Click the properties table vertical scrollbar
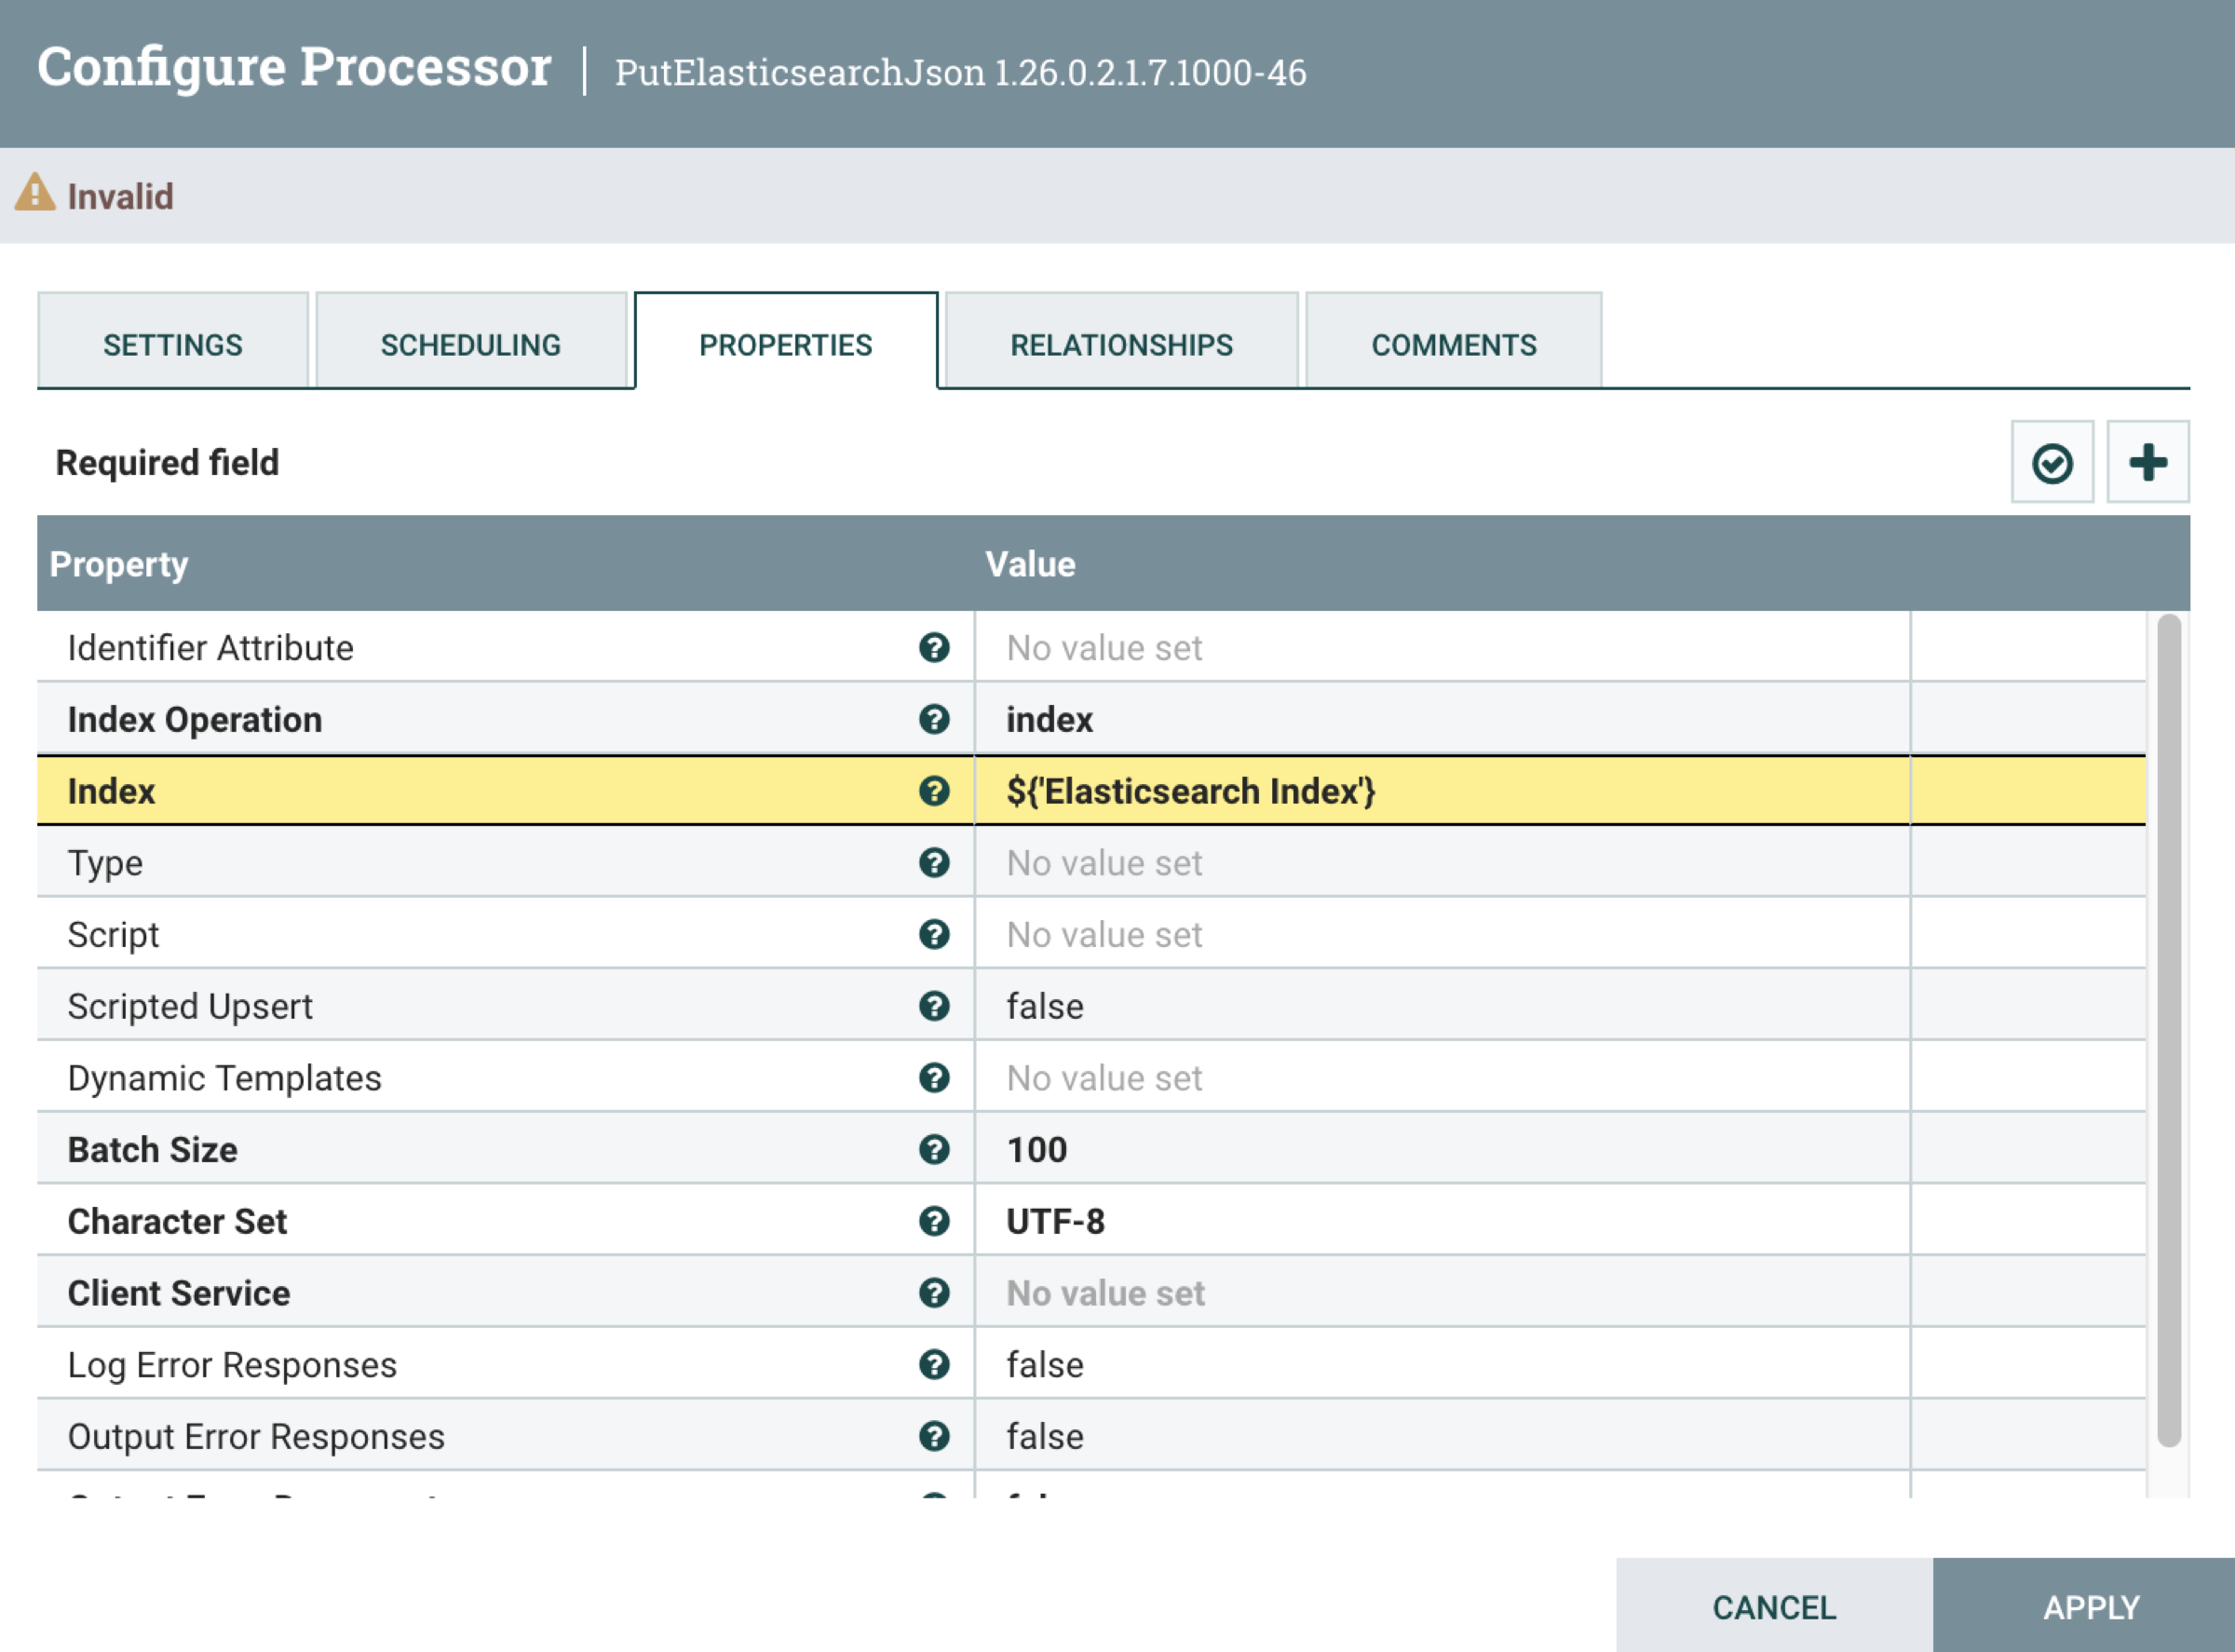The height and width of the screenshot is (1652, 2235). [x=2167, y=1030]
